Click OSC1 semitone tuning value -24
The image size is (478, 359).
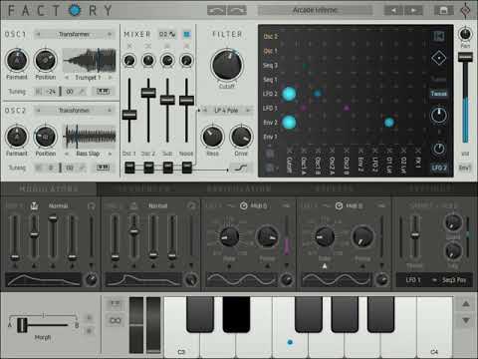click(x=51, y=92)
